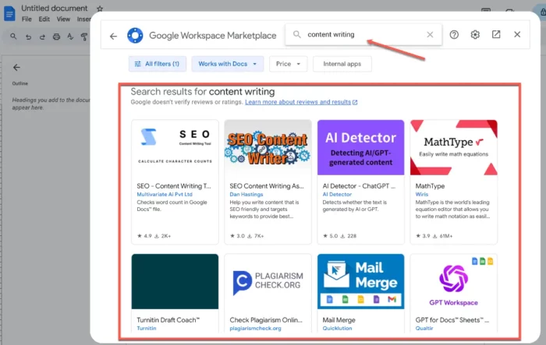Open plagiarismcheck.org developer link
This screenshot has height=345, width=546.
tap(255, 329)
